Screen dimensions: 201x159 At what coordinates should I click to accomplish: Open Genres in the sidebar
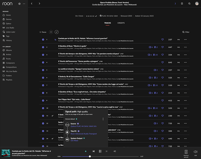click(x=7, y=19)
